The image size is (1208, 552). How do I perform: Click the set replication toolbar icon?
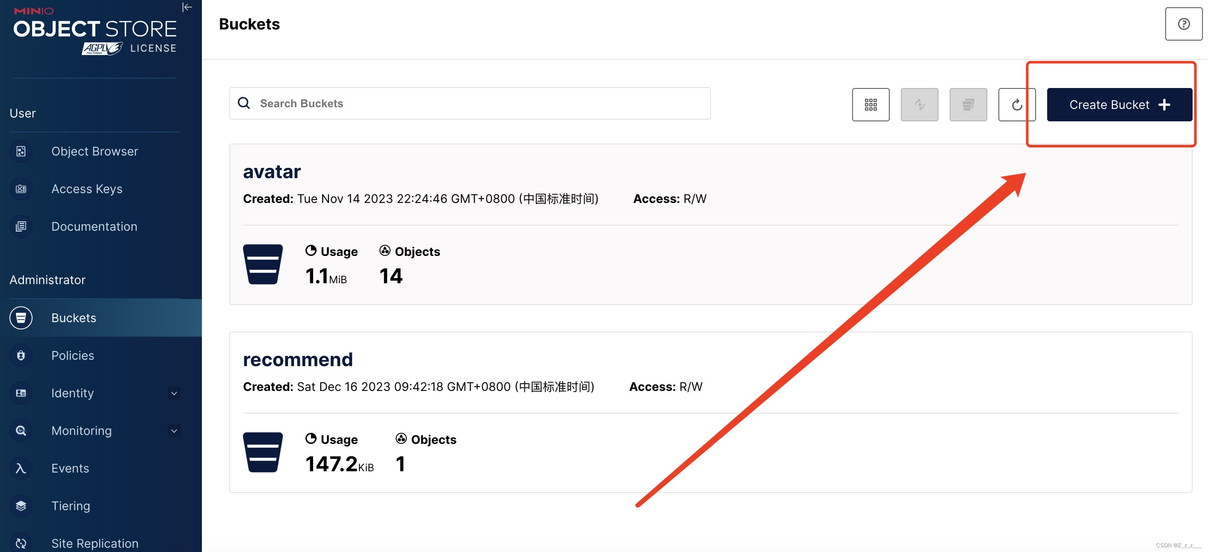click(x=919, y=104)
